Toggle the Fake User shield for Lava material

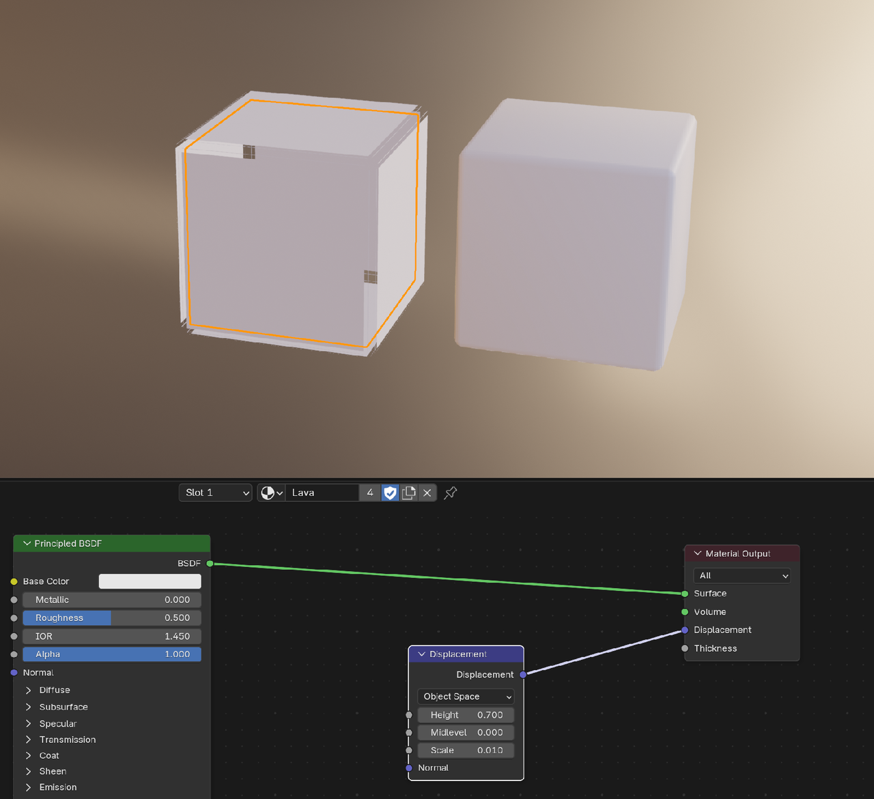(x=389, y=492)
